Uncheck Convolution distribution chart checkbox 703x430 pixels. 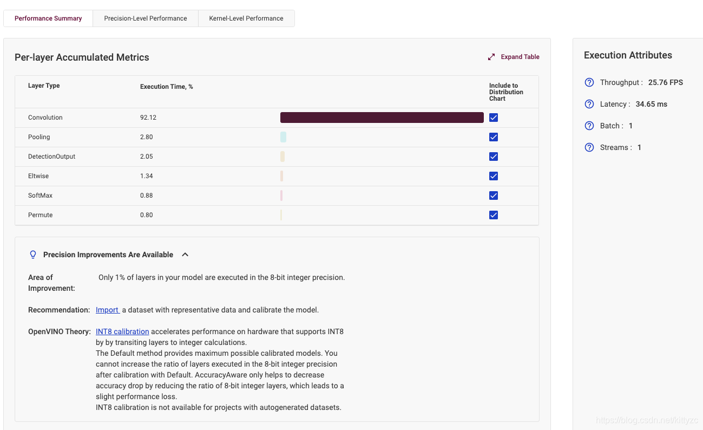click(494, 118)
